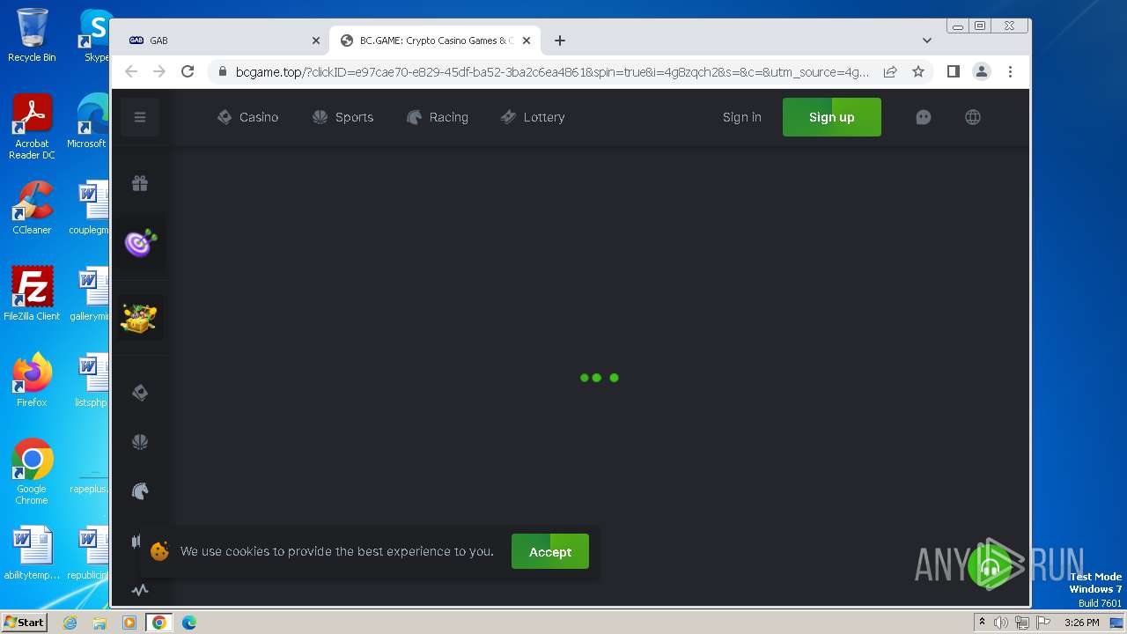Toggle the Chrome side panel

click(x=954, y=71)
